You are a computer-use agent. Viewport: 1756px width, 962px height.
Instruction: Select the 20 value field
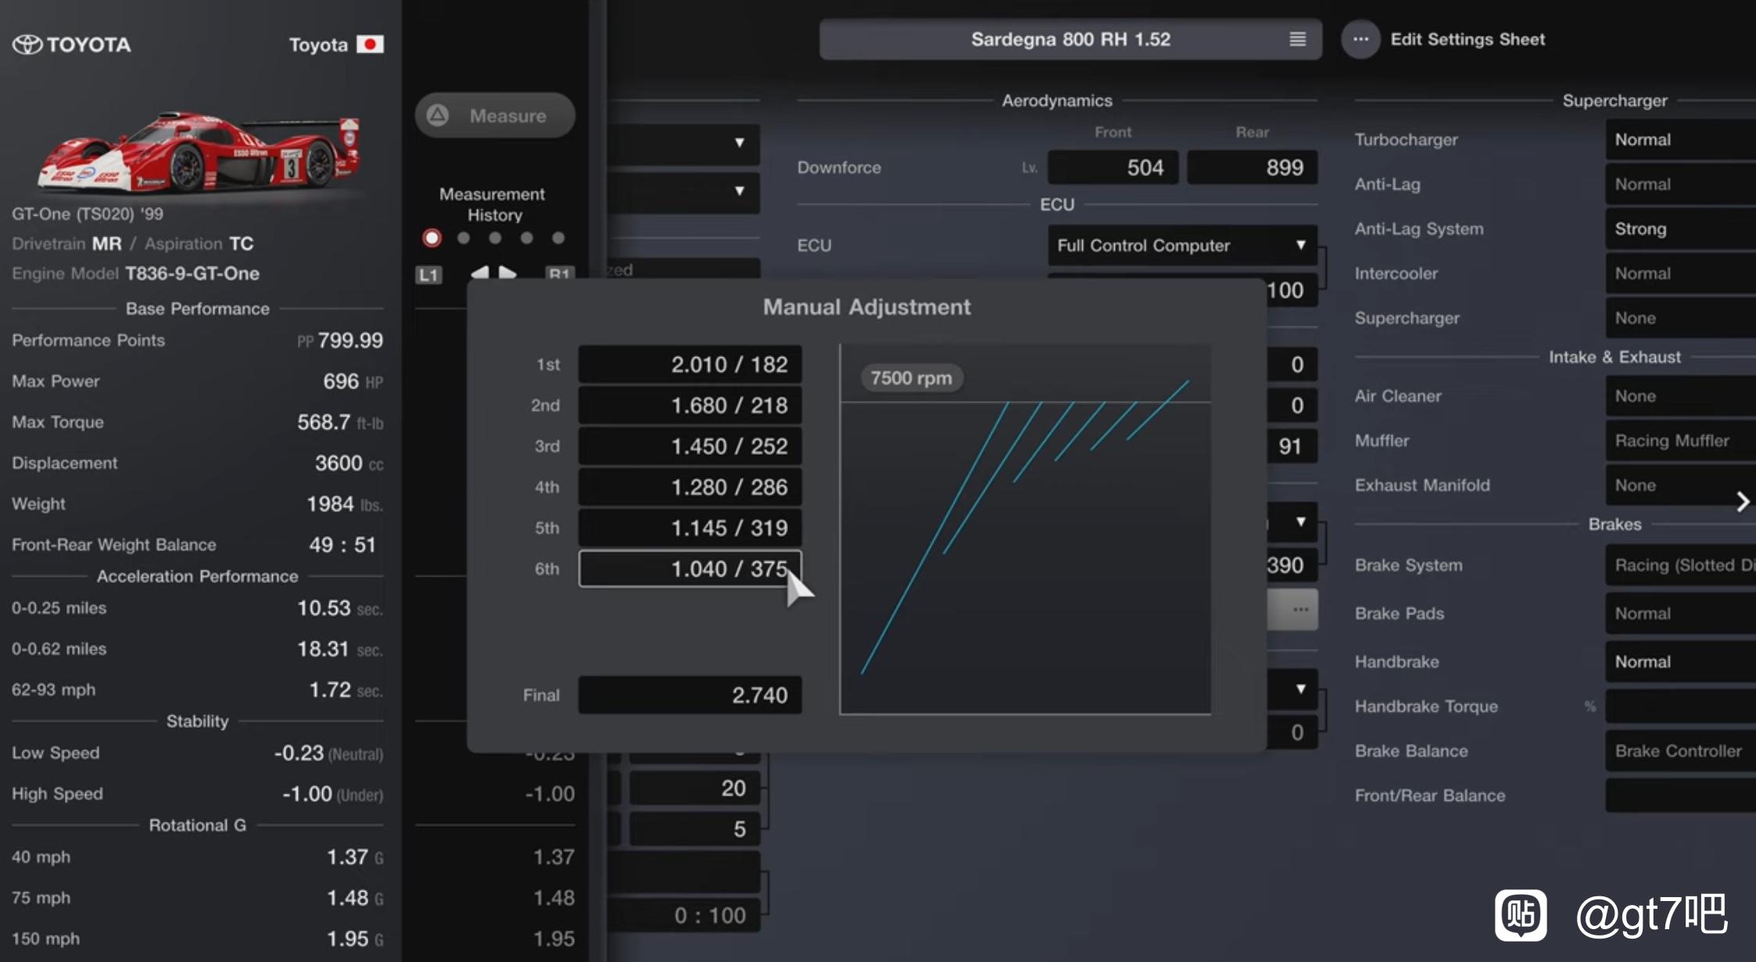pos(695,788)
